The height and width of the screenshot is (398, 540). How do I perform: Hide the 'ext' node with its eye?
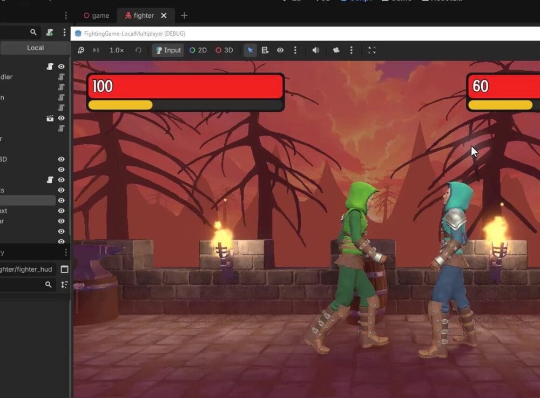(x=62, y=211)
